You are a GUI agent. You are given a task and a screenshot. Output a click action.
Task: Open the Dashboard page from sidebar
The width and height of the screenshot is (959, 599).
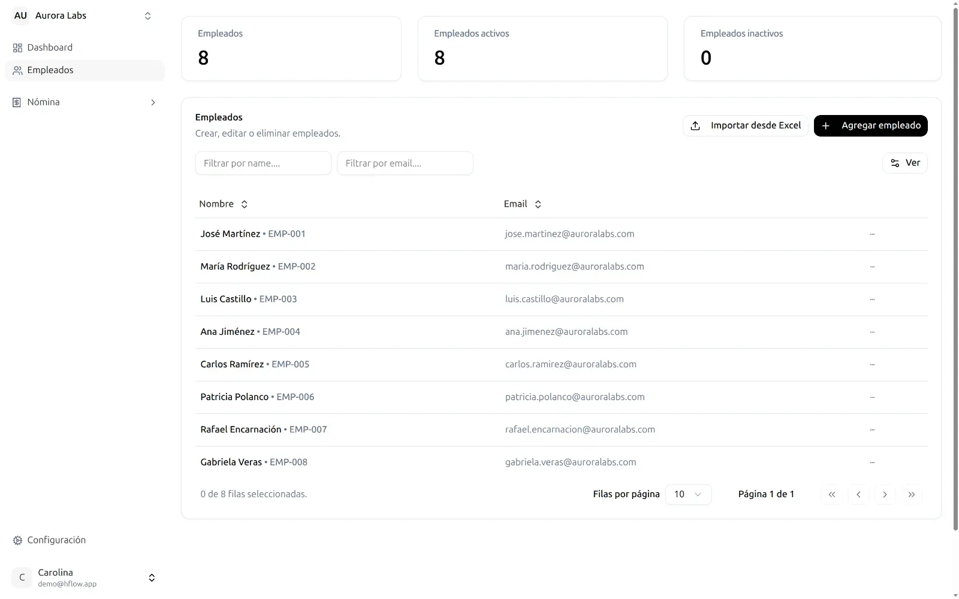pos(85,47)
